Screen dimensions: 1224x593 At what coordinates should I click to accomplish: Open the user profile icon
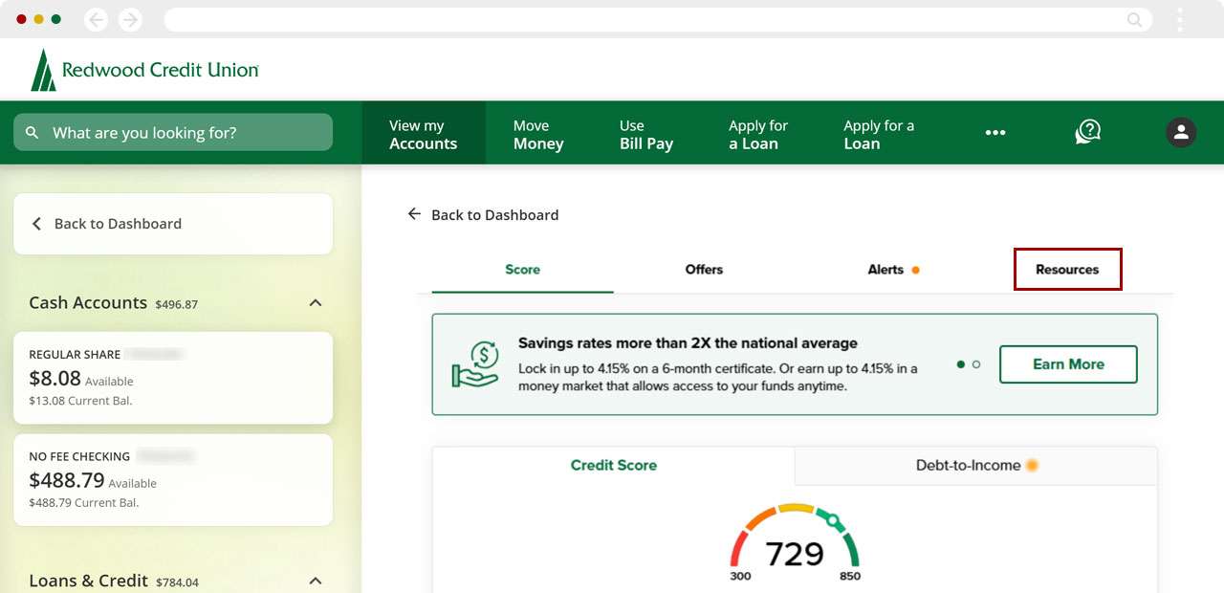(x=1181, y=132)
